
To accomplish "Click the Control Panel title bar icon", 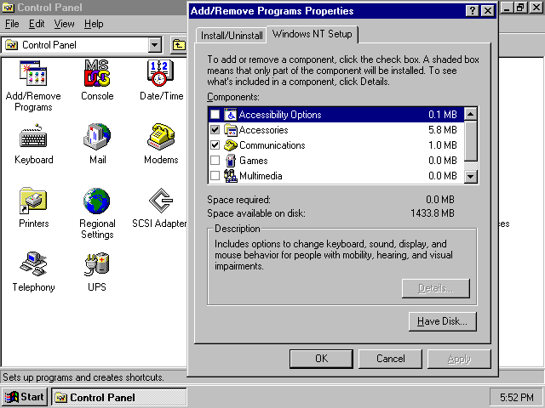I will click(8, 8).
